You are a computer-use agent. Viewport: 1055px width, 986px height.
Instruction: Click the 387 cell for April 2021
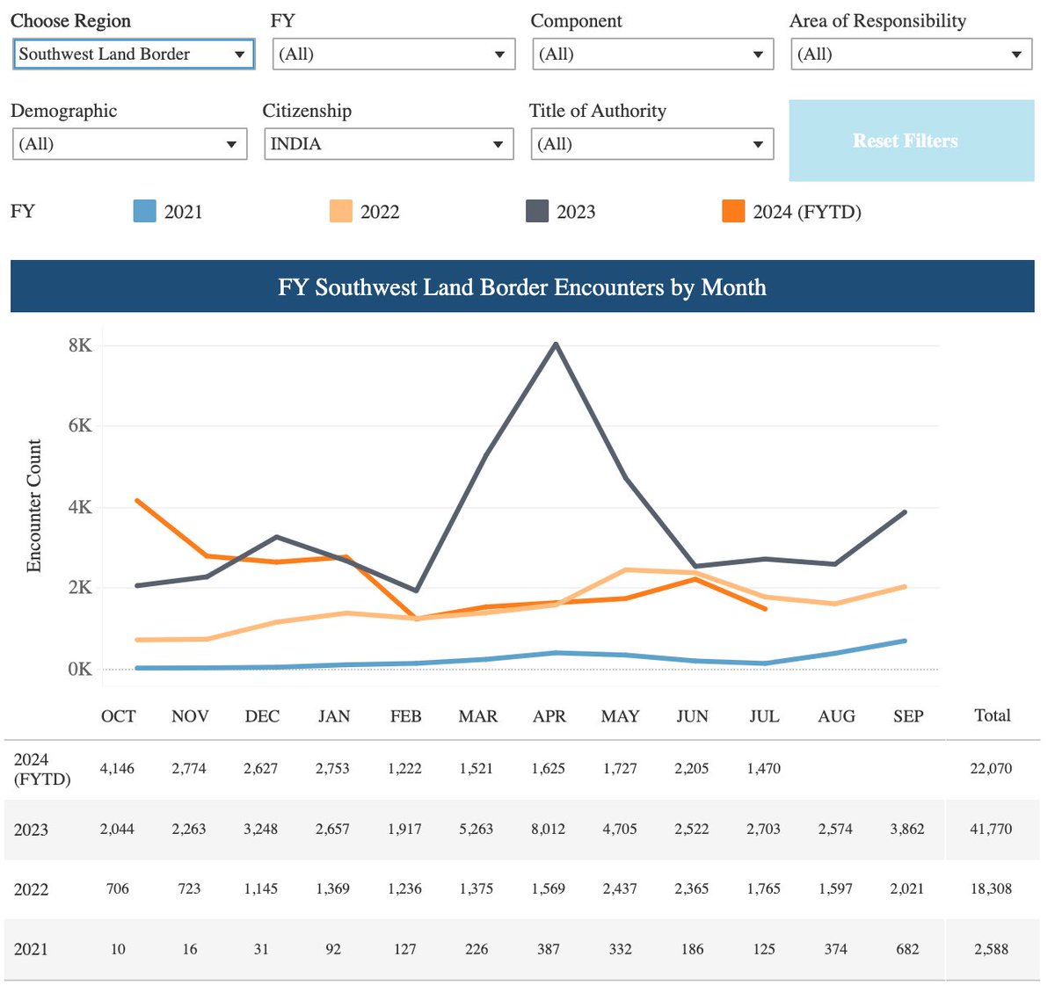pos(548,949)
